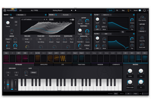Click the LFO 2 waveform preview
Image resolution: width=151 pixels, height=105 pixels.
(x=63, y=58)
